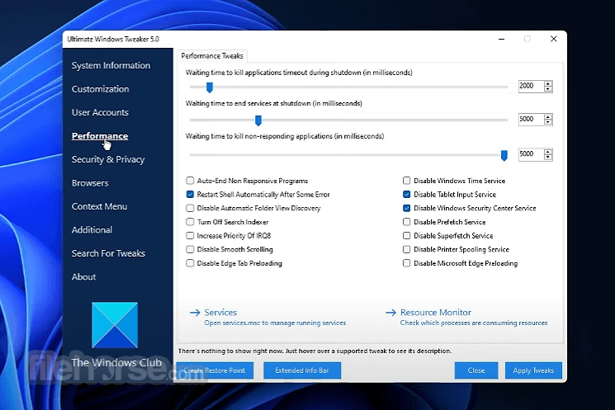The height and width of the screenshot is (410, 615).
Task: Increase non-responding apps wait with up arrow
Action: click(548, 151)
